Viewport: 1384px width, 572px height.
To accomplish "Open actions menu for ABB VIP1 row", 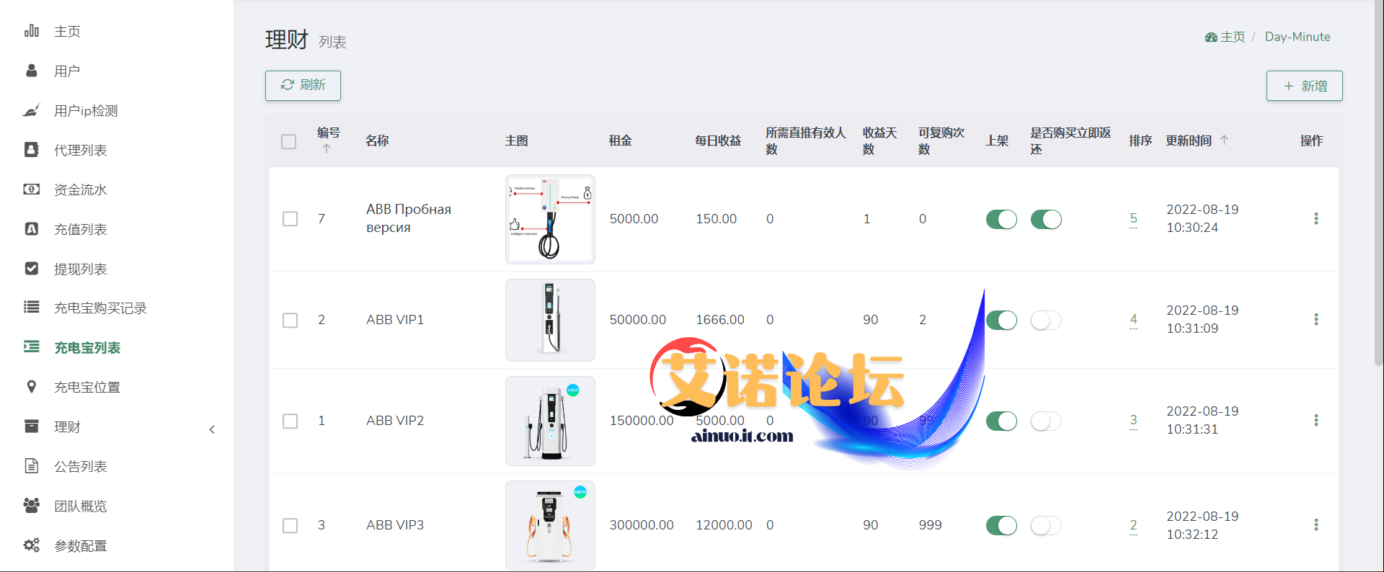I will (1316, 319).
